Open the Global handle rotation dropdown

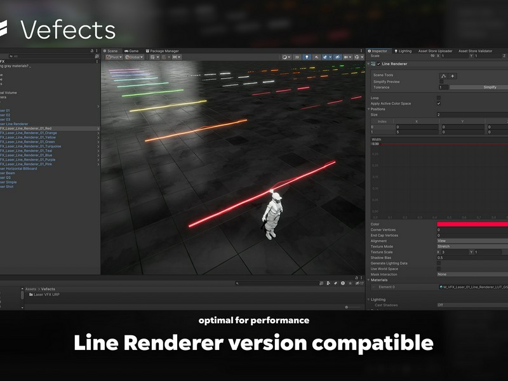pos(134,57)
